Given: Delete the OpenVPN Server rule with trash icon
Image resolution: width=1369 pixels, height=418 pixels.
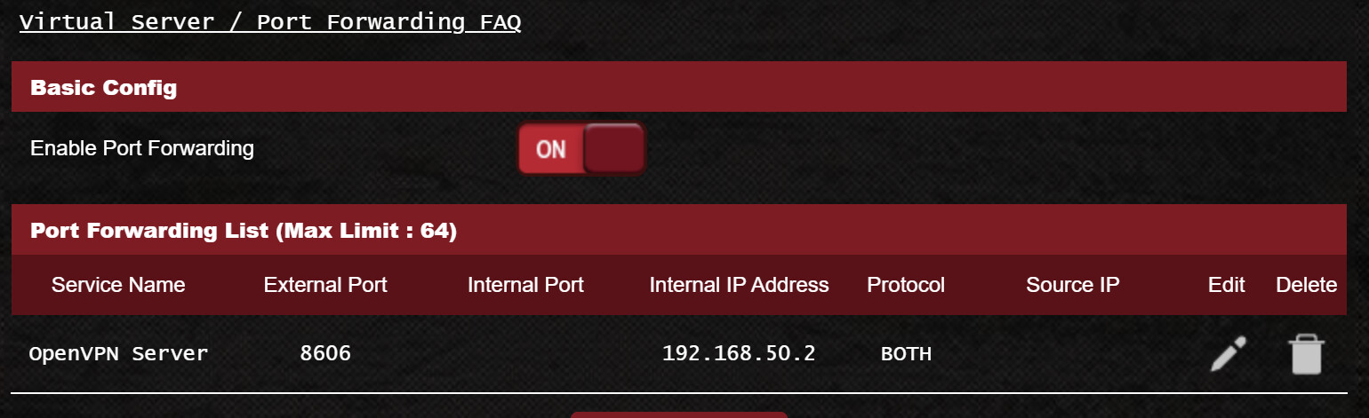Looking at the screenshot, I should [x=1306, y=355].
